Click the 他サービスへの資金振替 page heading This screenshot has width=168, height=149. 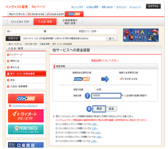[x=71, y=50]
